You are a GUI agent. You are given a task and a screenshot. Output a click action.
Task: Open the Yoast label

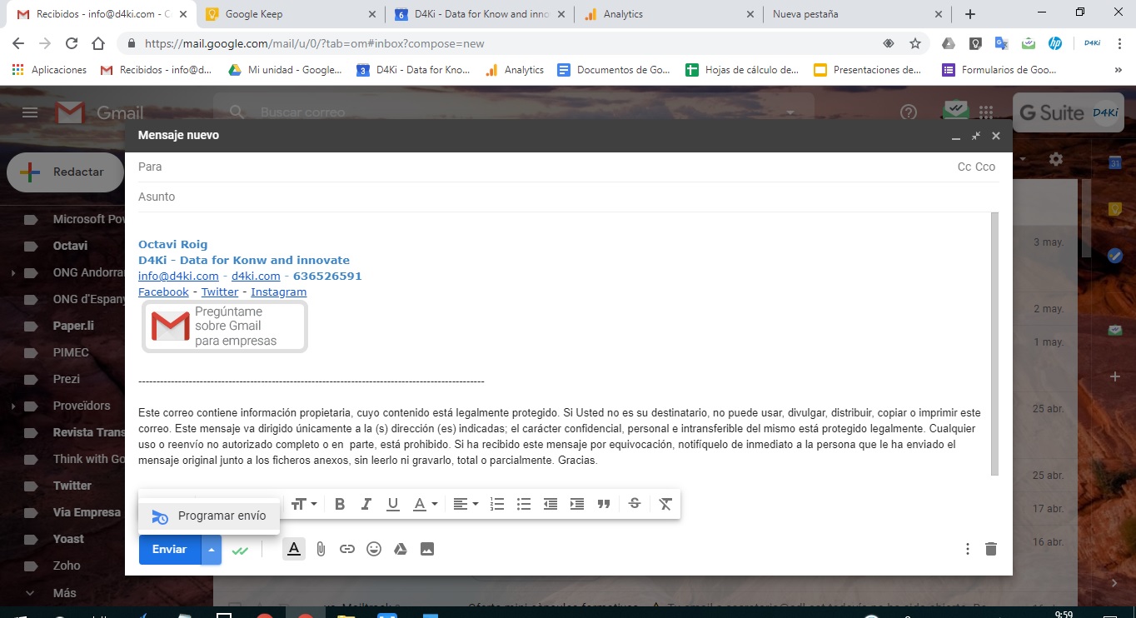tap(68, 539)
